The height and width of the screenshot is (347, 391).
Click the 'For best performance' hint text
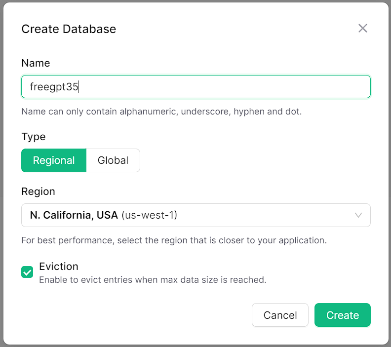[174, 241]
